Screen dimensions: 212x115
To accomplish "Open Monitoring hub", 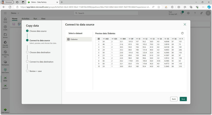I will (x=5, y=54).
